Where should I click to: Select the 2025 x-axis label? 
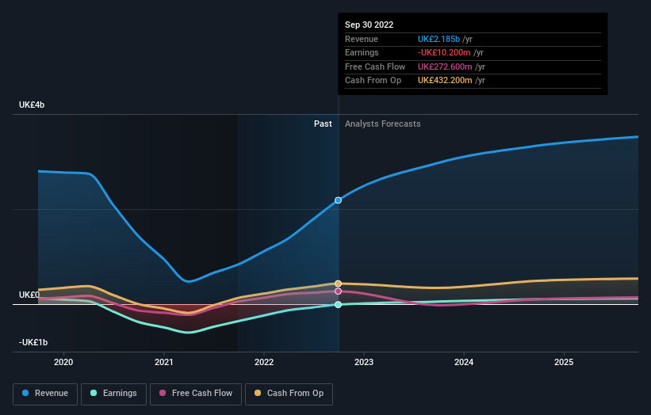[564, 363]
